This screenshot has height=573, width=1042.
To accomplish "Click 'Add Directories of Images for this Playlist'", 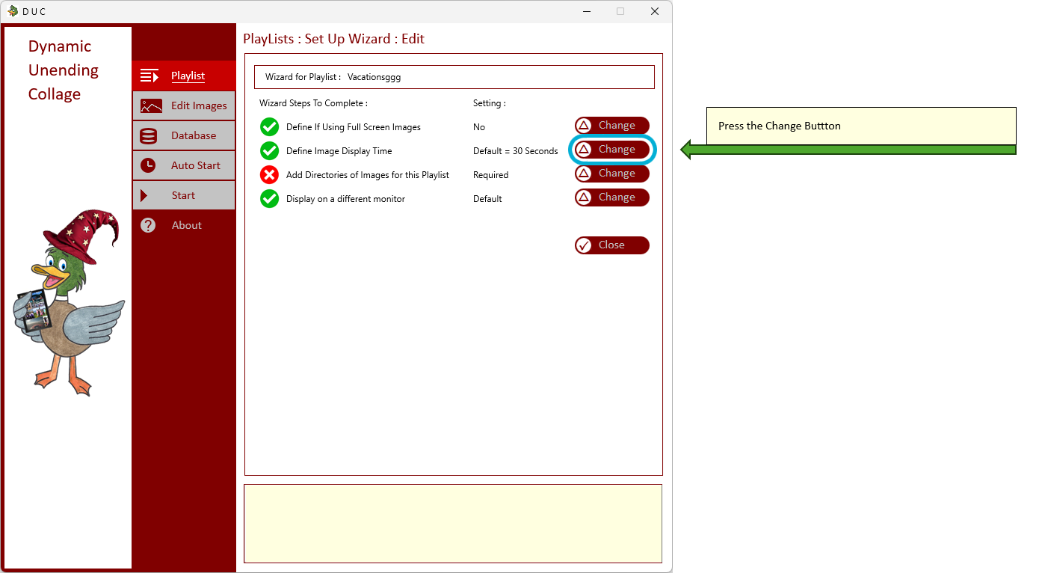I will coord(368,175).
